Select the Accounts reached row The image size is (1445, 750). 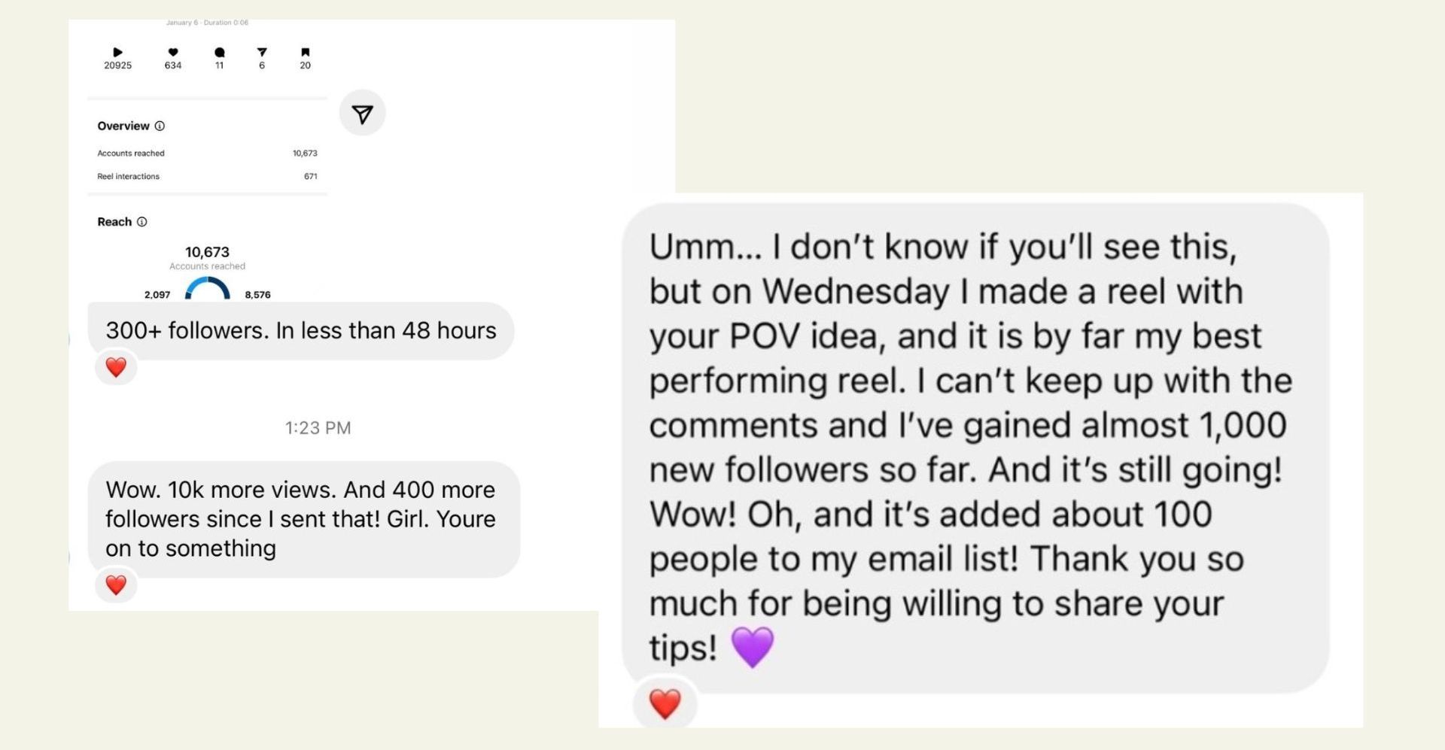pos(207,153)
